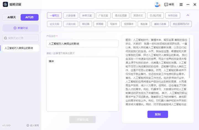Switch to the AI写作 tab
Image resolution: width=199 pixels, height=130 pixels.
[x=30, y=17]
